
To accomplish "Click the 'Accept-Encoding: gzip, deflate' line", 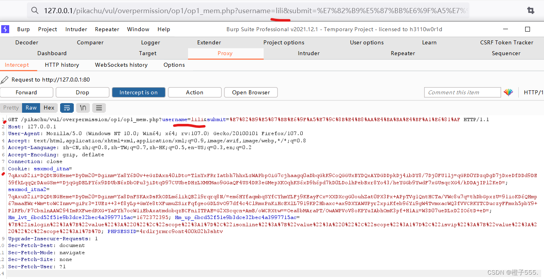I will pyautogui.click(x=56, y=155).
